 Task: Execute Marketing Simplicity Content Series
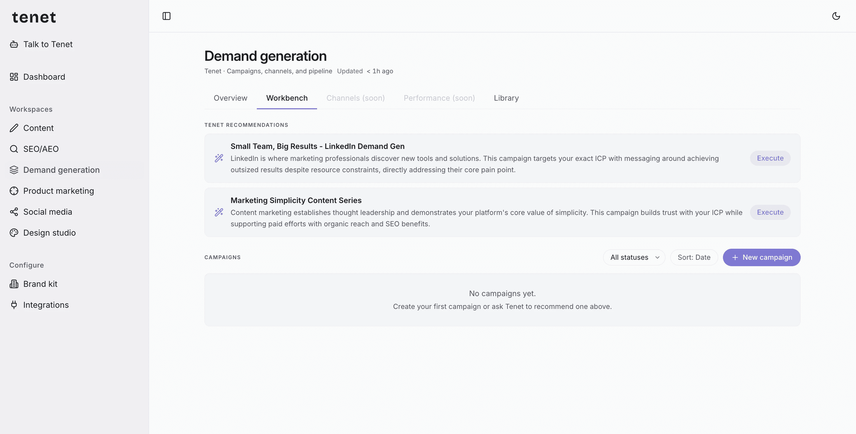point(770,212)
